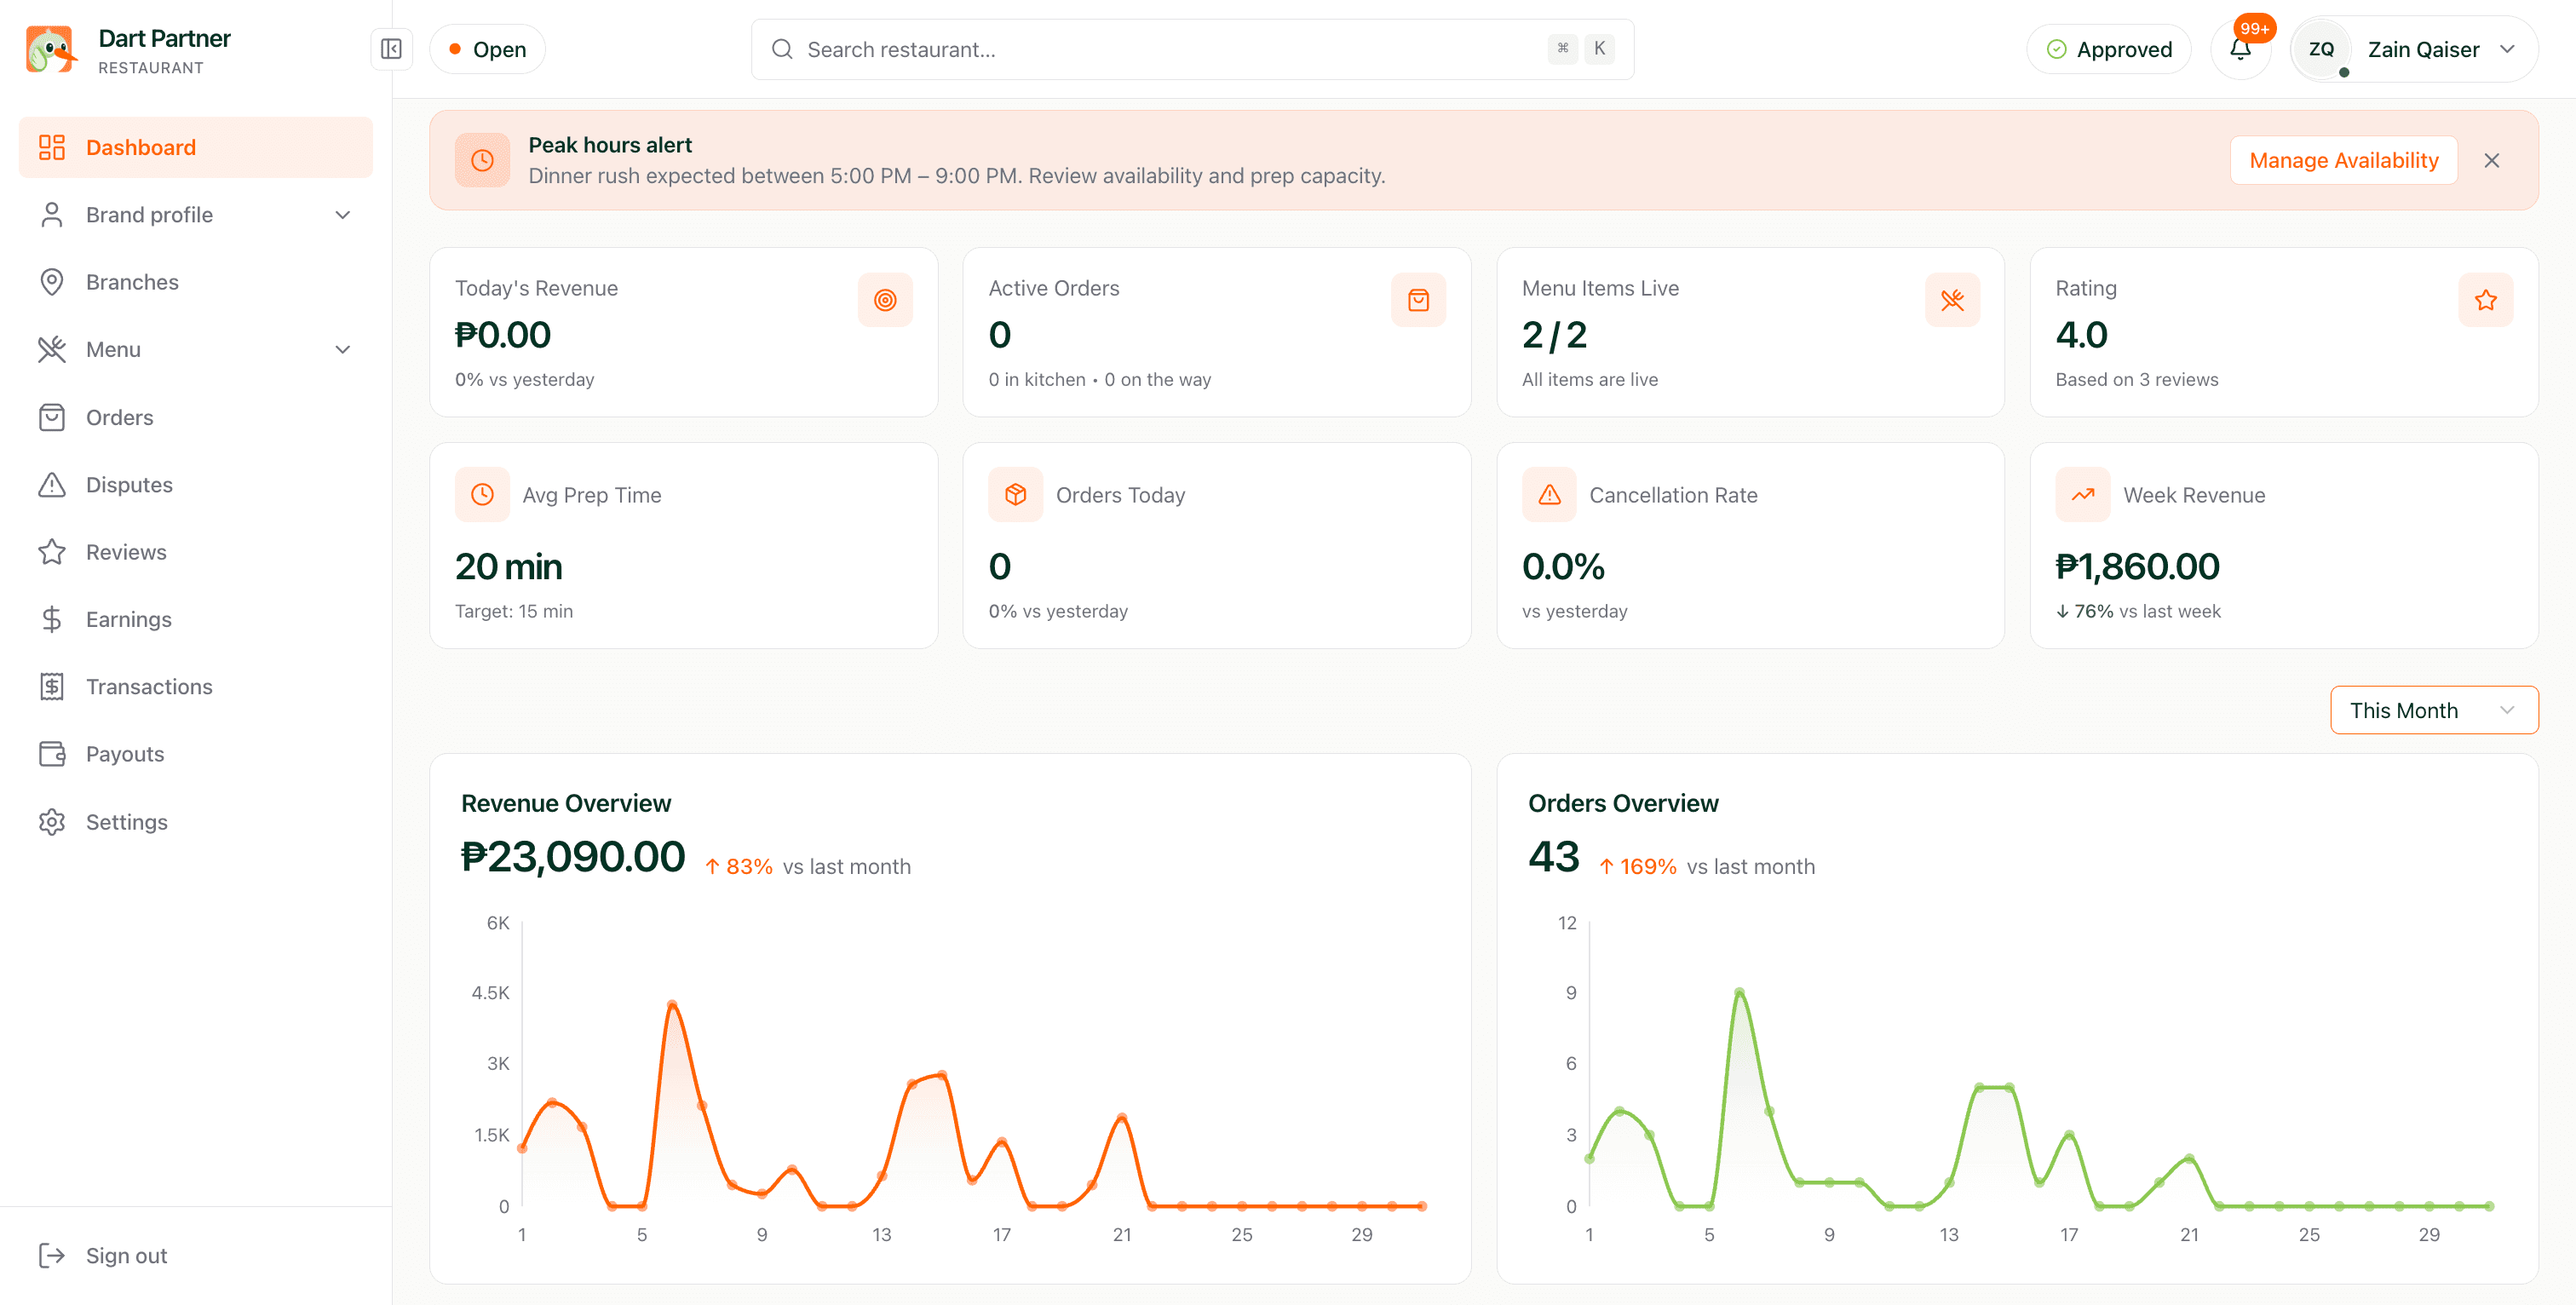2576x1305 pixels.
Task: Open notifications via the bell icon
Action: click(2240, 49)
